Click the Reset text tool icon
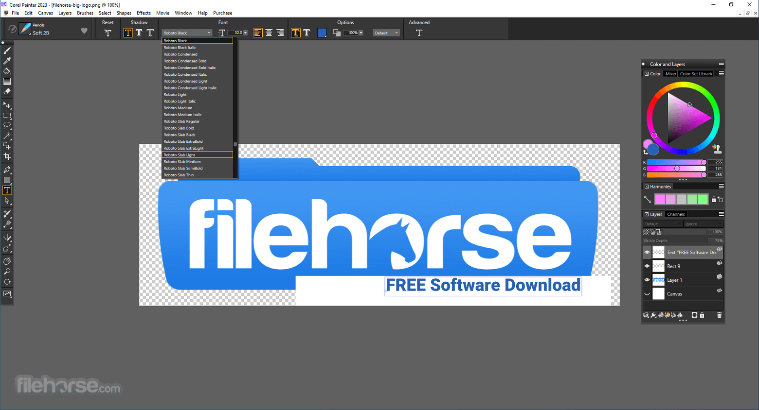The image size is (759, 410). pos(108,33)
